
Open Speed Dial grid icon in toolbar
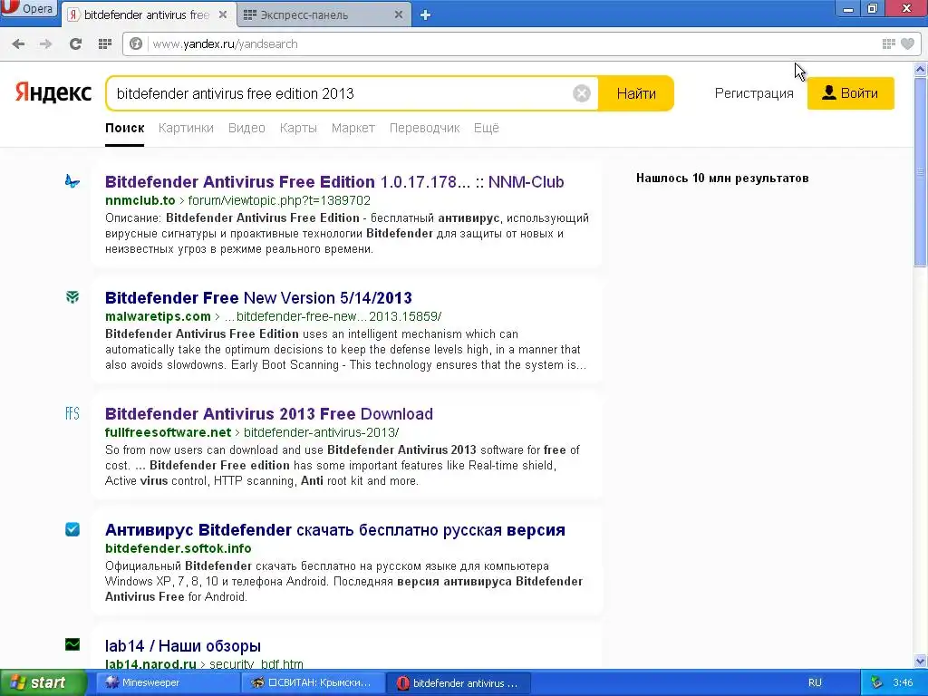click(105, 43)
